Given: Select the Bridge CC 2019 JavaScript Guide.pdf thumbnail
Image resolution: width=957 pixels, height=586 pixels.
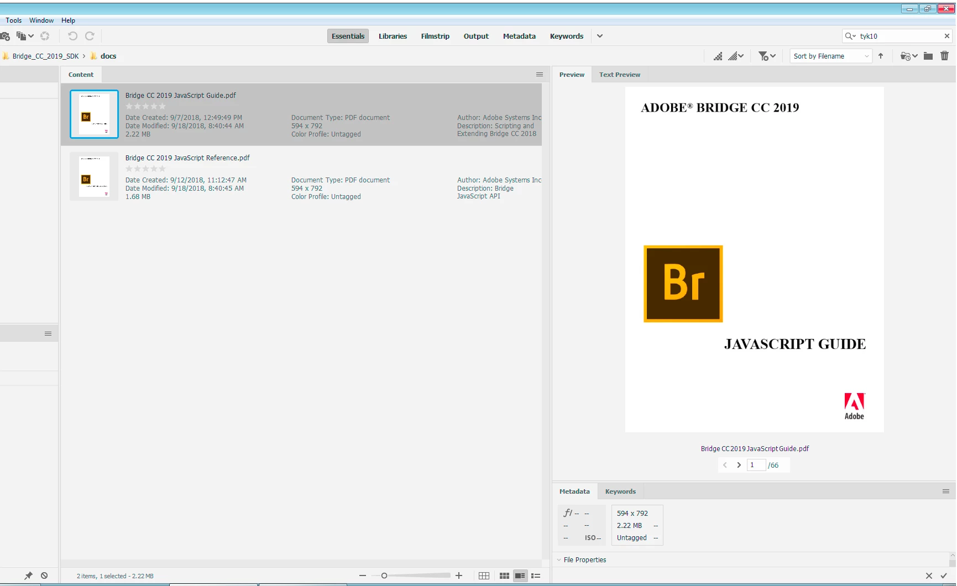Looking at the screenshot, I should tap(94, 114).
